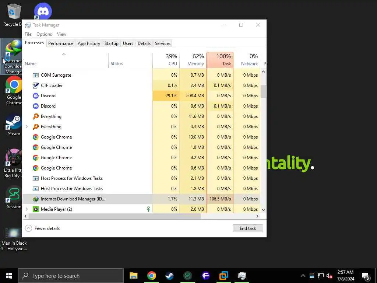Open Chrome from the taskbar
The height and width of the screenshot is (283, 377).
[x=151, y=276]
